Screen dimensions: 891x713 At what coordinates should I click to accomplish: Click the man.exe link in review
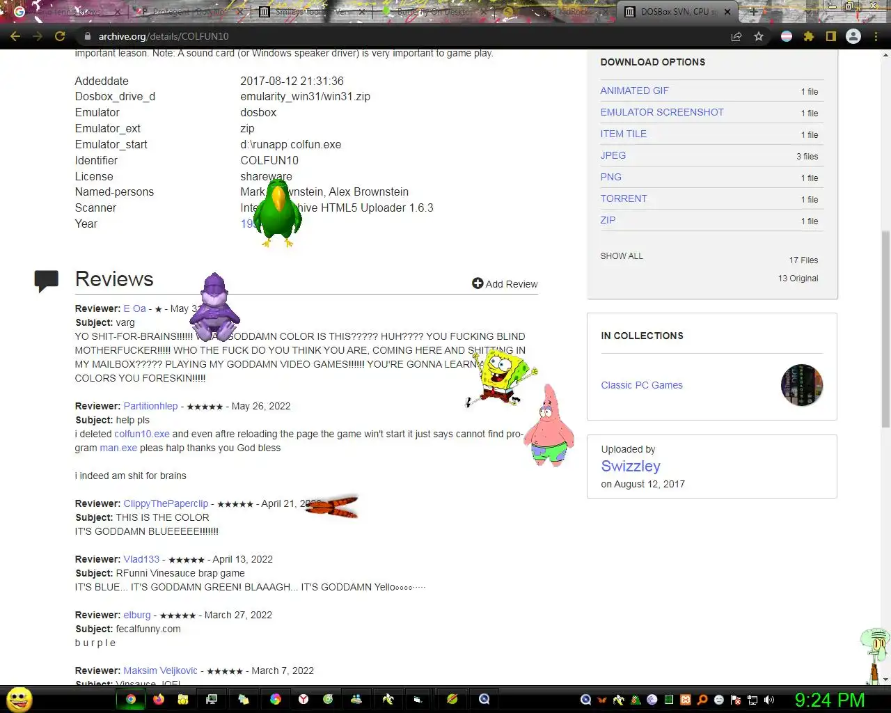[x=118, y=448]
